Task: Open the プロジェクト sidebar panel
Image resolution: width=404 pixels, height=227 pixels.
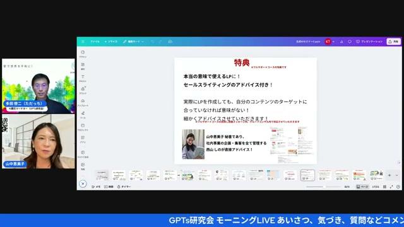Action: point(83,127)
